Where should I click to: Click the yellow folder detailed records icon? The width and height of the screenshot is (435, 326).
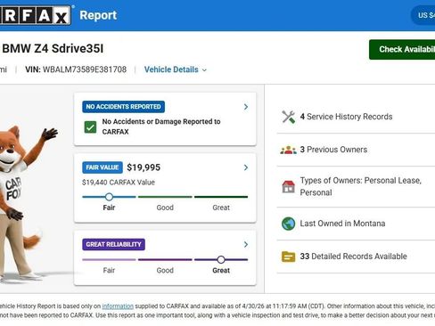(288, 257)
